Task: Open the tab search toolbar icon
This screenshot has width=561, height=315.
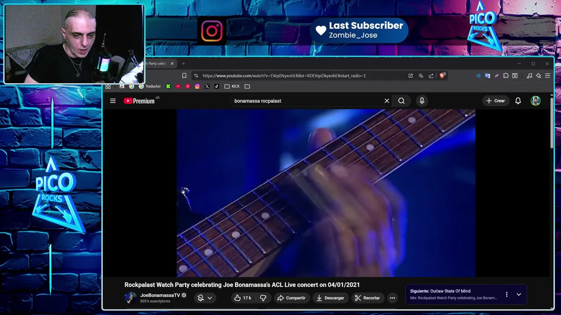Action: coord(515,76)
